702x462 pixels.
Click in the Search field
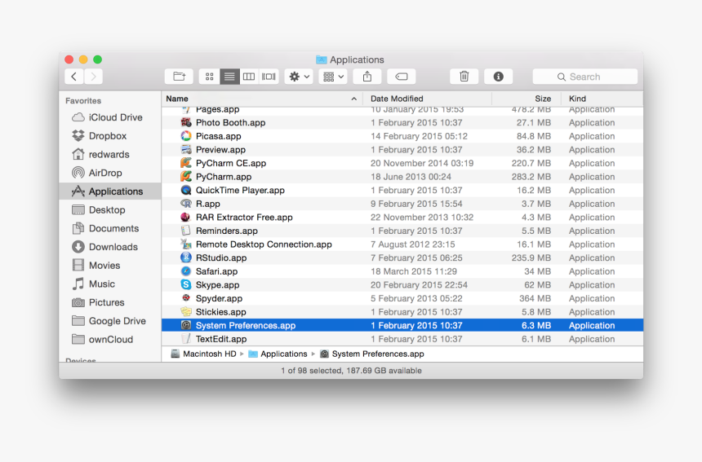pyautogui.click(x=585, y=77)
